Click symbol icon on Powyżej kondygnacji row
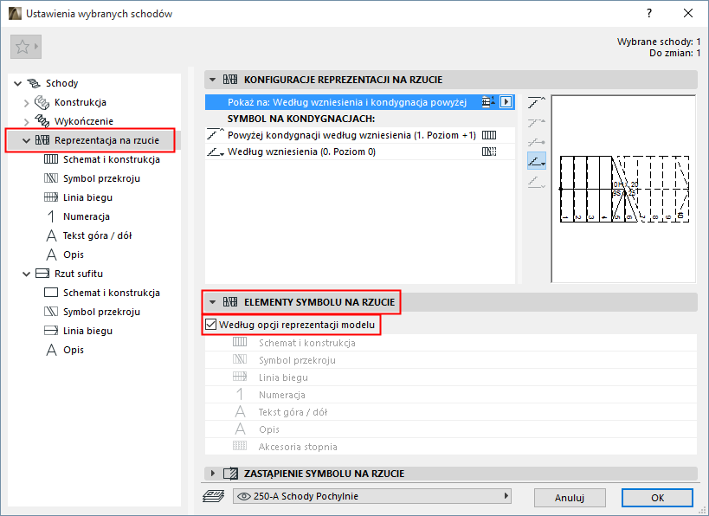 pyautogui.click(x=489, y=135)
